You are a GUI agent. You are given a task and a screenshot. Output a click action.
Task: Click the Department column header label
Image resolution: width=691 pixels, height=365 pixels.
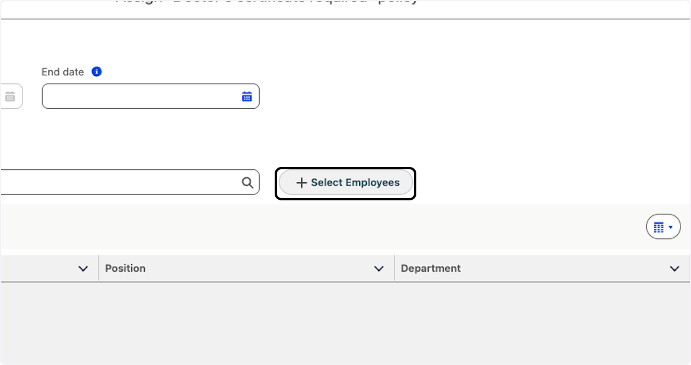[x=431, y=268]
